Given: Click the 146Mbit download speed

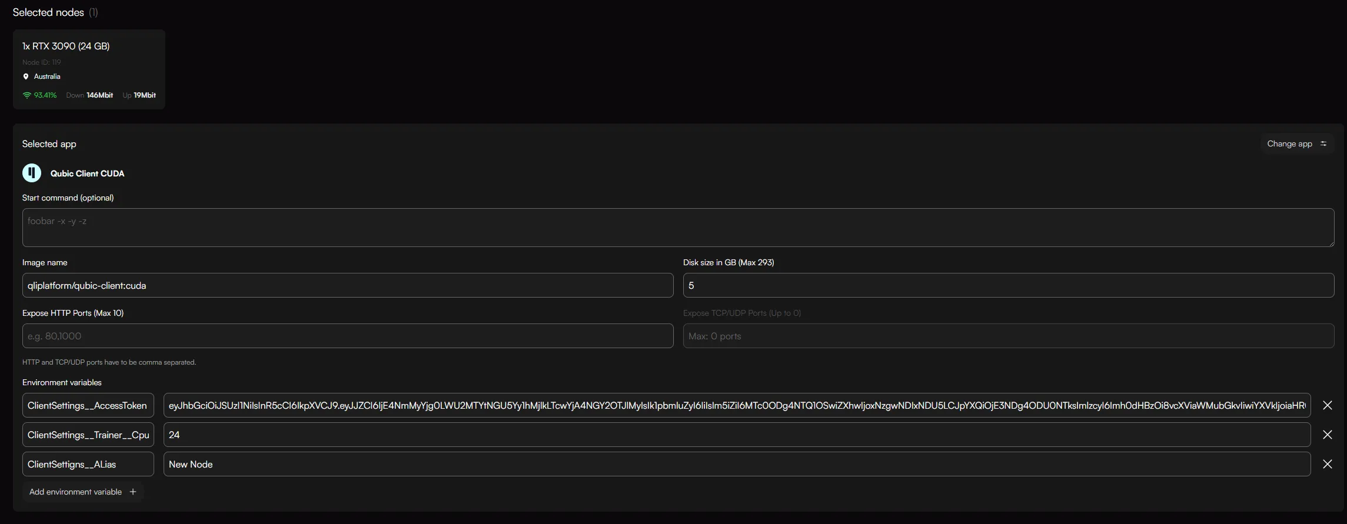Looking at the screenshot, I should pos(100,95).
